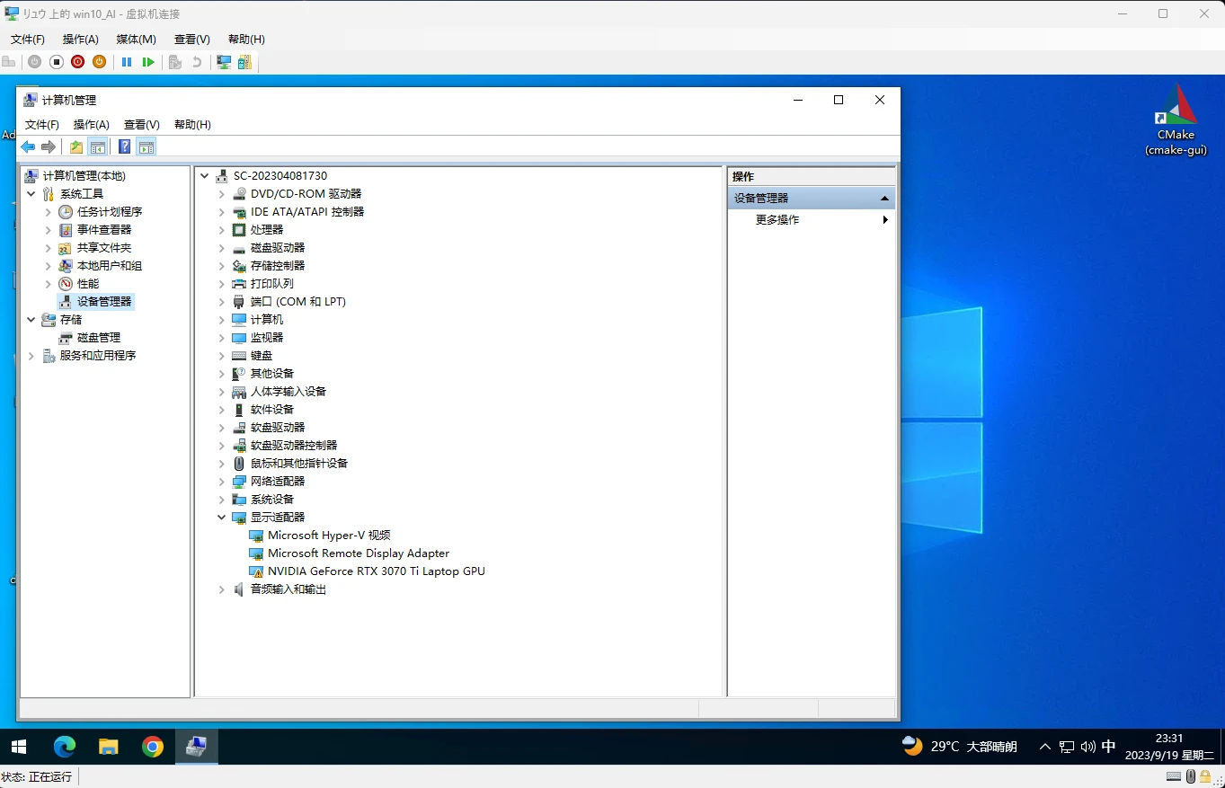Select the 软盘驱动器控制器 row

pos(284,446)
